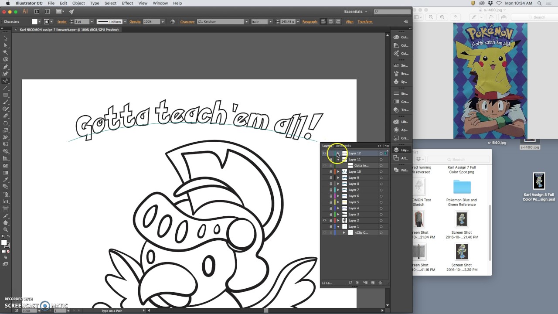Viewport: 558px width, 314px height.
Task: Open the Effect menu
Action: pyautogui.click(x=127, y=3)
